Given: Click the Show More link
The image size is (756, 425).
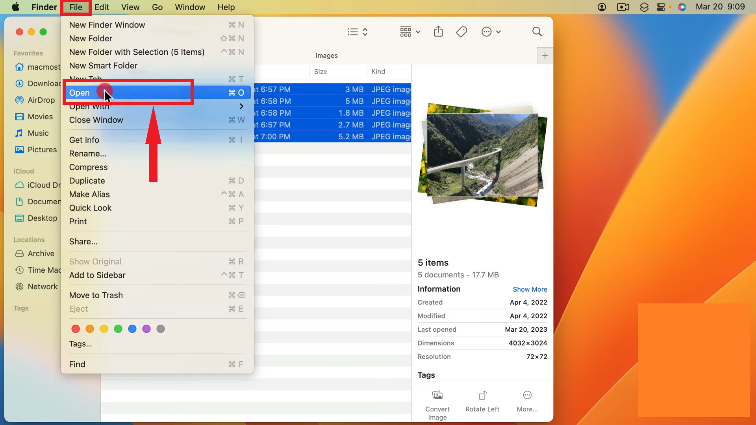Looking at the screenshot, I should (530, 289).
